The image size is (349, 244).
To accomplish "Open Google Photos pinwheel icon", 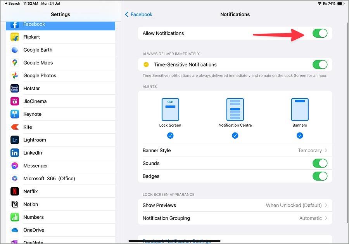I will coord(15,76).
